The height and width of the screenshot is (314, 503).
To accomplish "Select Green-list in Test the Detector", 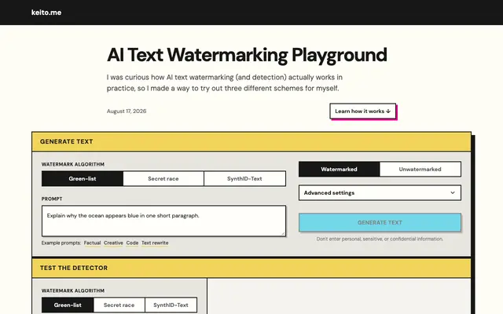I will (68, 305).
